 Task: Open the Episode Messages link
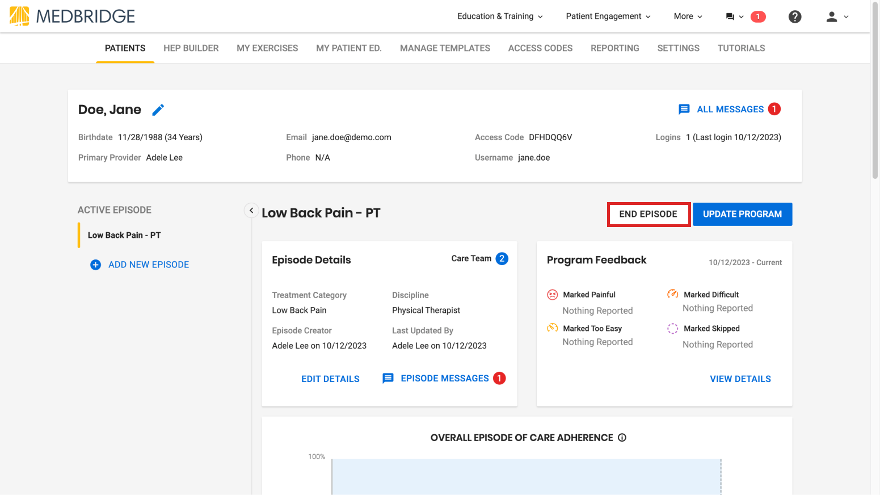tap(445, 378)
